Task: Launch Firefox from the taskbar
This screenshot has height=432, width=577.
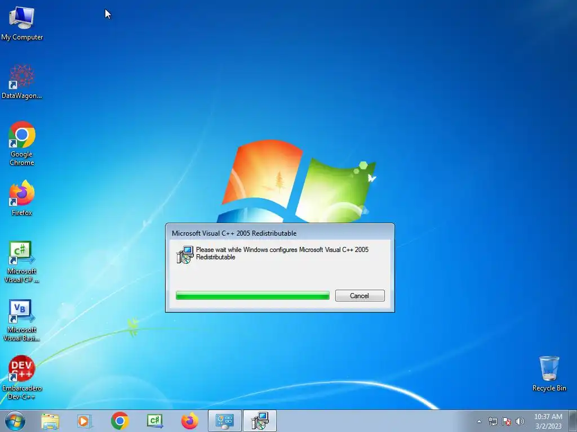Action: (x=189, y=421)
